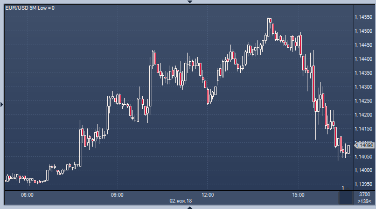Click the 1,14450 price axis label

364,45
